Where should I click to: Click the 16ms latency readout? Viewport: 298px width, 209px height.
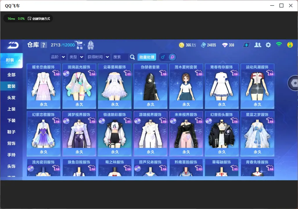(x=11, y=19)
